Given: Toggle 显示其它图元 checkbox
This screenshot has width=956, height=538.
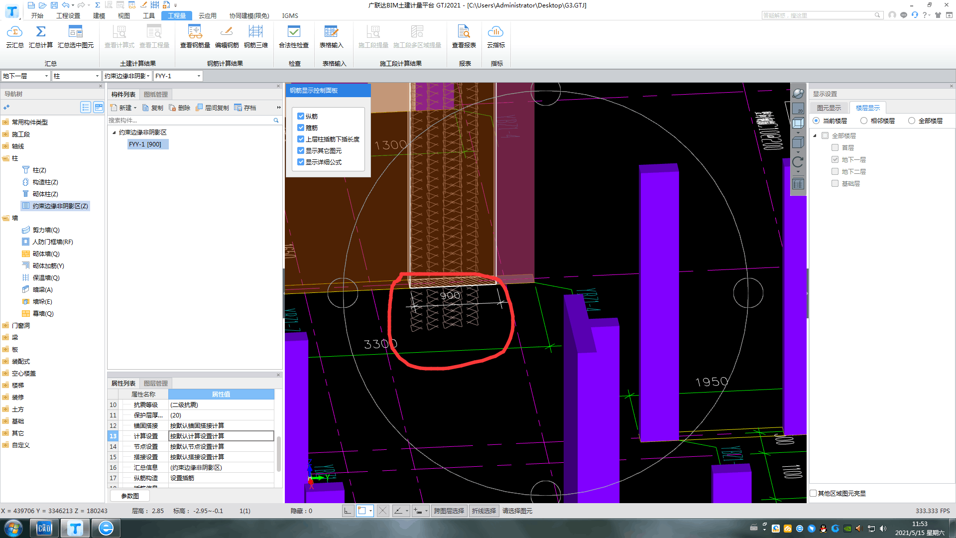Looking at the screenshot, I should 301,150.
